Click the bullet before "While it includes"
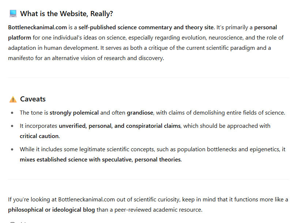301x223 pixels. pyautogui.click(x=12, y=150)
